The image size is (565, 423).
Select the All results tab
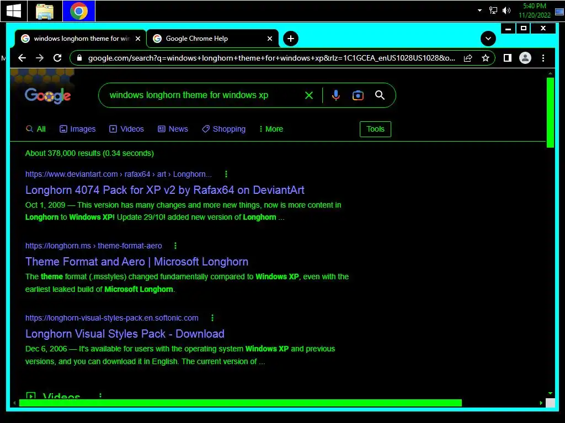pos(36,129)
